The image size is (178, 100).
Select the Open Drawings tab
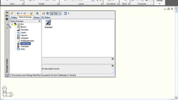pos(25,17)
